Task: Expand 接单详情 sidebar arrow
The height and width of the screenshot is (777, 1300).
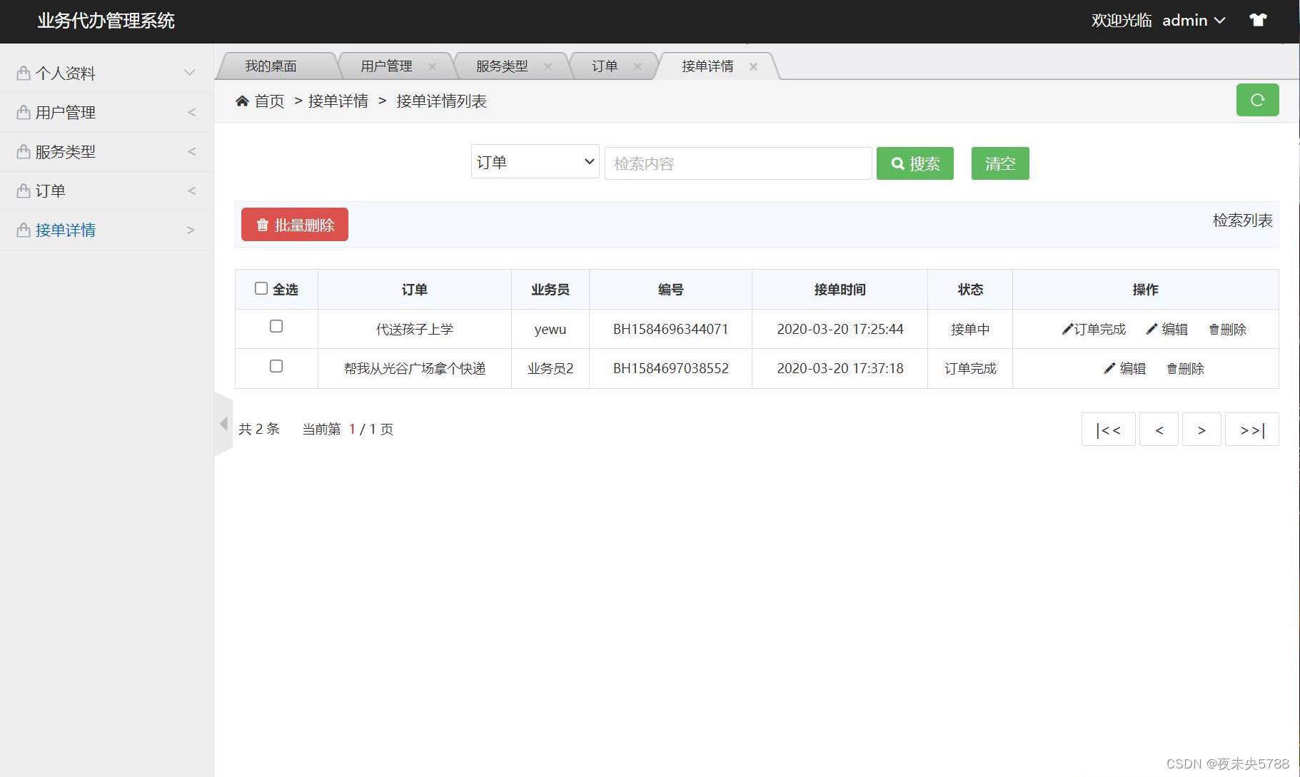Action: tap(191, 230)
